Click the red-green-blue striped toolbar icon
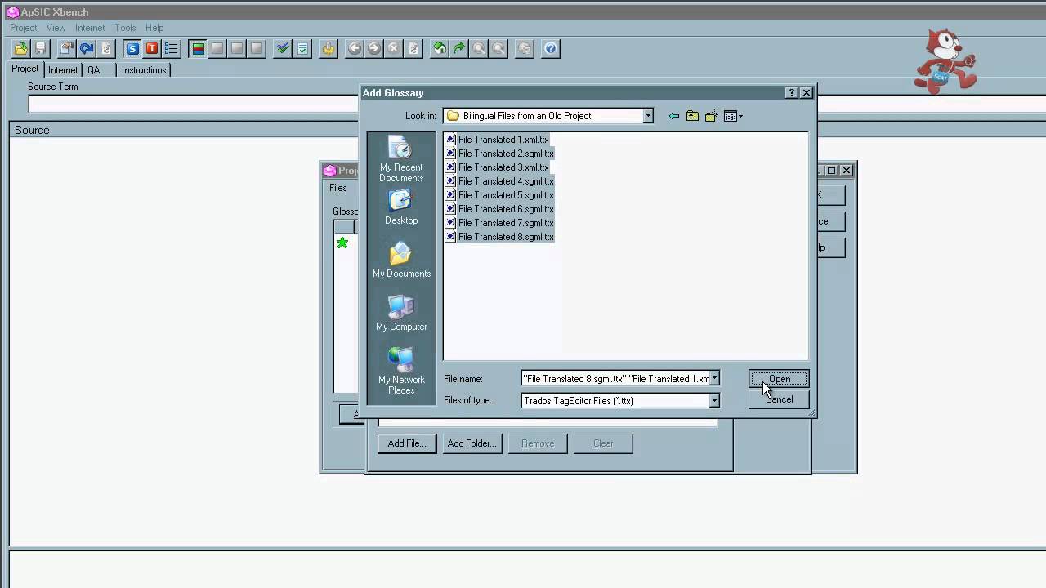The width and height of the screenshot is (1046, 588). (198, 49)
